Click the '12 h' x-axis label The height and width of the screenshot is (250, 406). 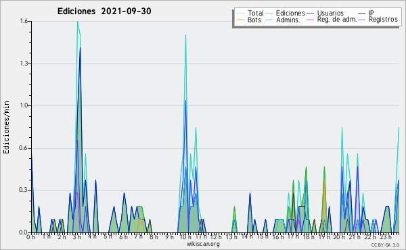(216, 237)
